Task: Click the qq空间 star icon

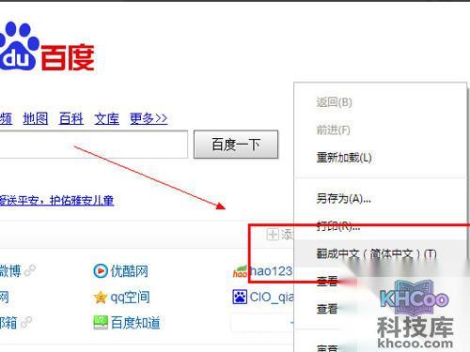Action: point(101,298)
